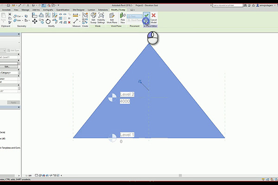Viewport: 278px width, 185px height.
Task: Click the Cut to clipboard scissors icon
Action: pyautogui.click(x=10, y=14)
